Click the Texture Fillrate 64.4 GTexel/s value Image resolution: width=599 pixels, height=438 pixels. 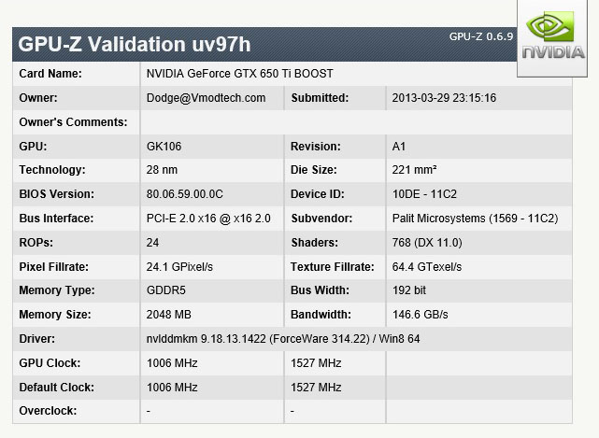pos(430,267)
